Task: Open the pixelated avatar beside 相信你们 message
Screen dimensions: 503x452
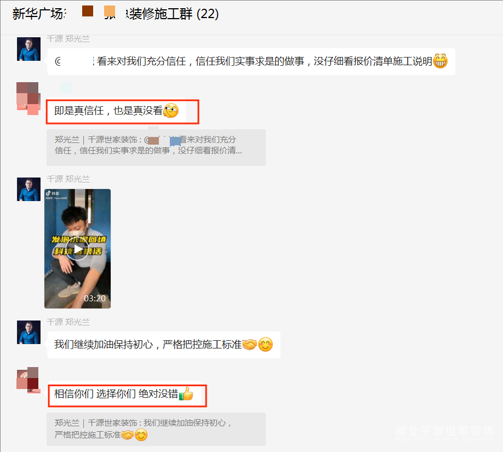Action: [x=28, y=380]
